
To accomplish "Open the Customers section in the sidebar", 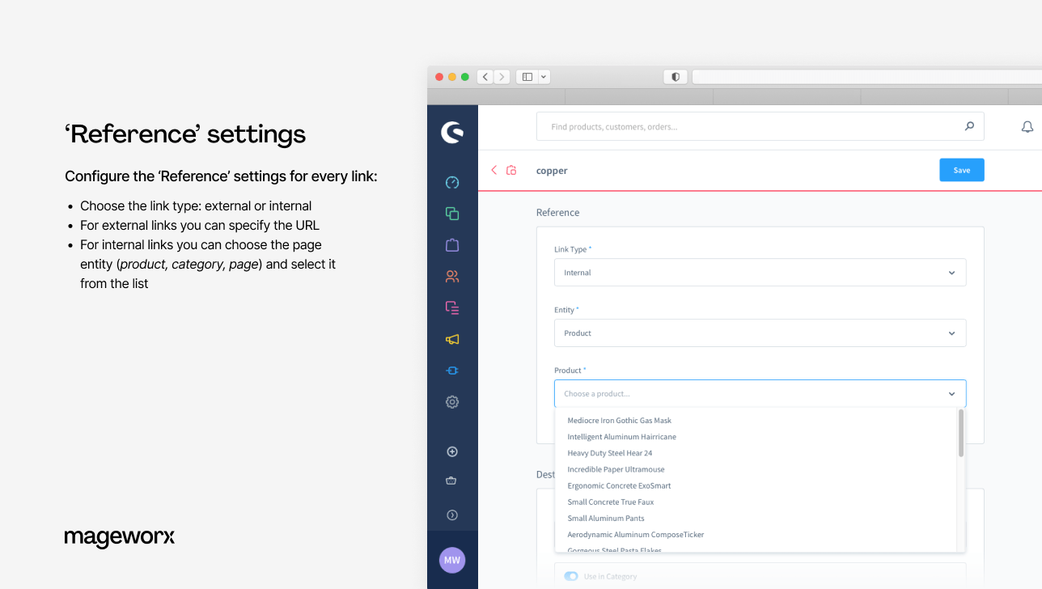I will point(452,276).
